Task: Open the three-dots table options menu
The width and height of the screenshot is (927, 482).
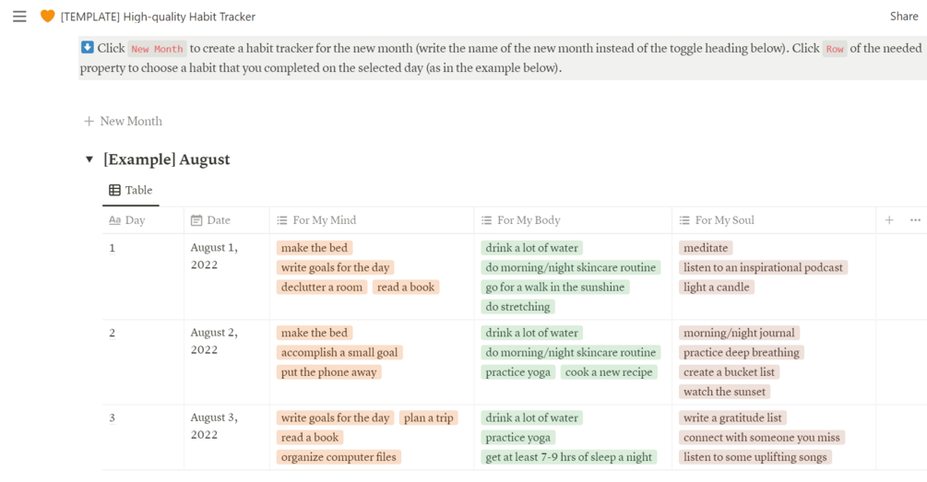Action: pos(915,220)
